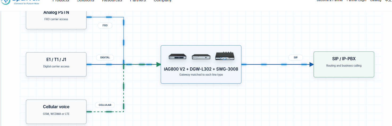Image resolution: width=392 pixels, height=126 pixels.
Task: Click the 'FXO carrier access' text
Action: tap(56, 19)
